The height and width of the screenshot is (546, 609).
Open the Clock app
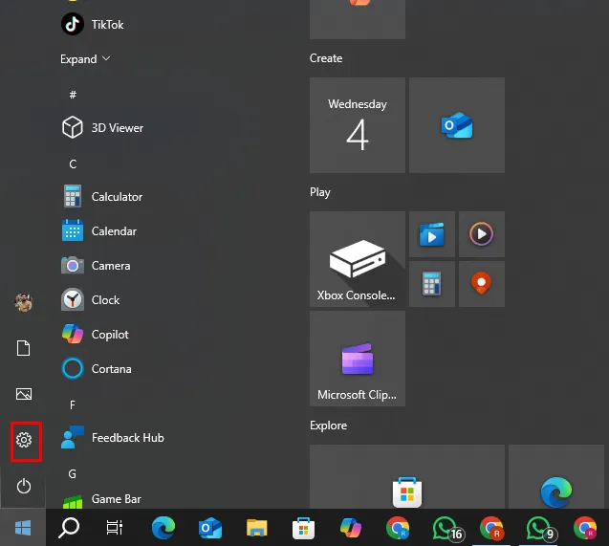coord(91,300)
